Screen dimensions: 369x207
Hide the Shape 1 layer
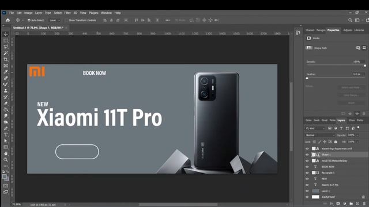point(307,155)
